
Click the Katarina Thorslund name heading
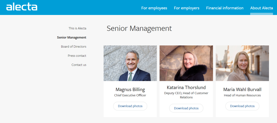[x=186, y=87]
